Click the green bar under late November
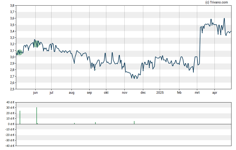236x150 pixels. click(134, 122)
